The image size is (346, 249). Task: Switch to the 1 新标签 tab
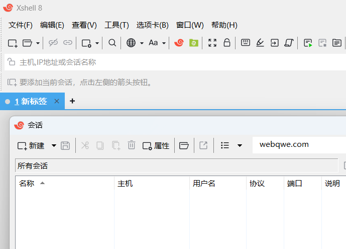click(x=31, y=101)
